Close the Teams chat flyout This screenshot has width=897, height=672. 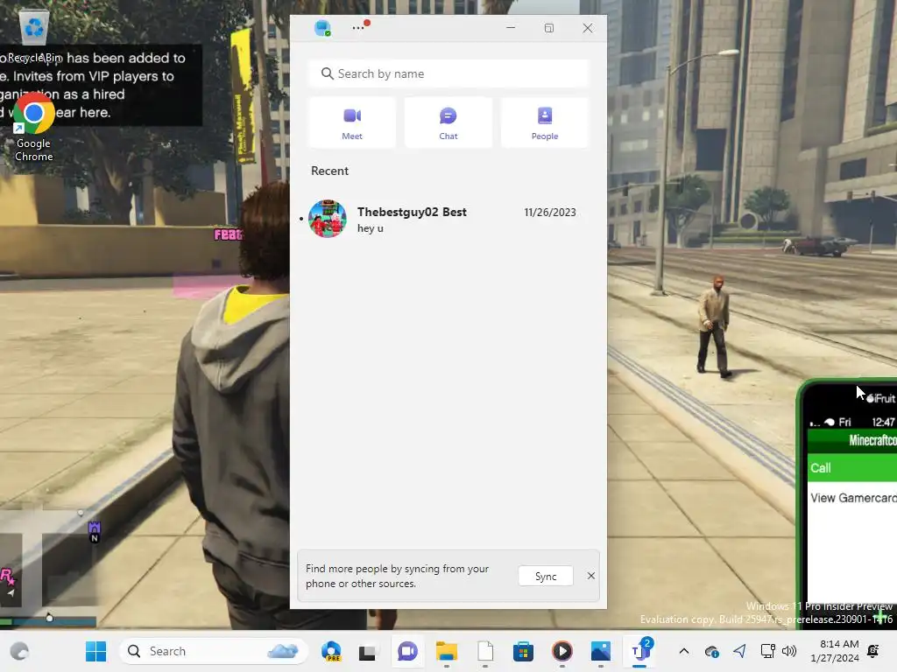[x=588, y=28]
